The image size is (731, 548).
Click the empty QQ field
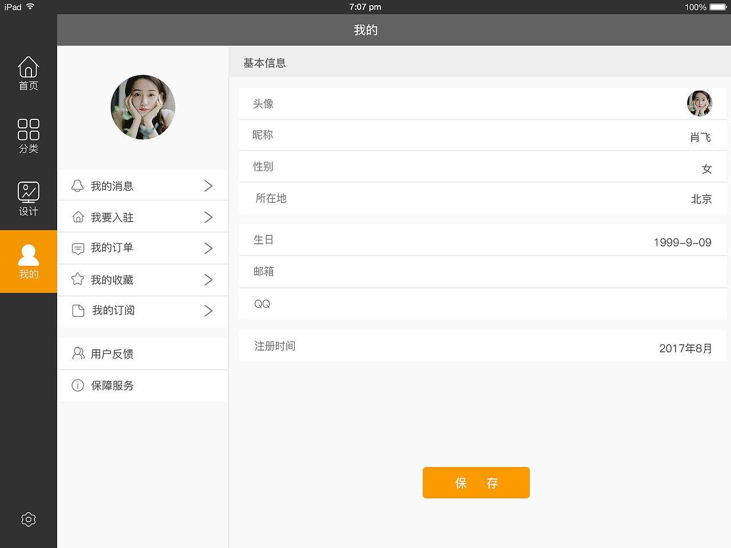483,304
